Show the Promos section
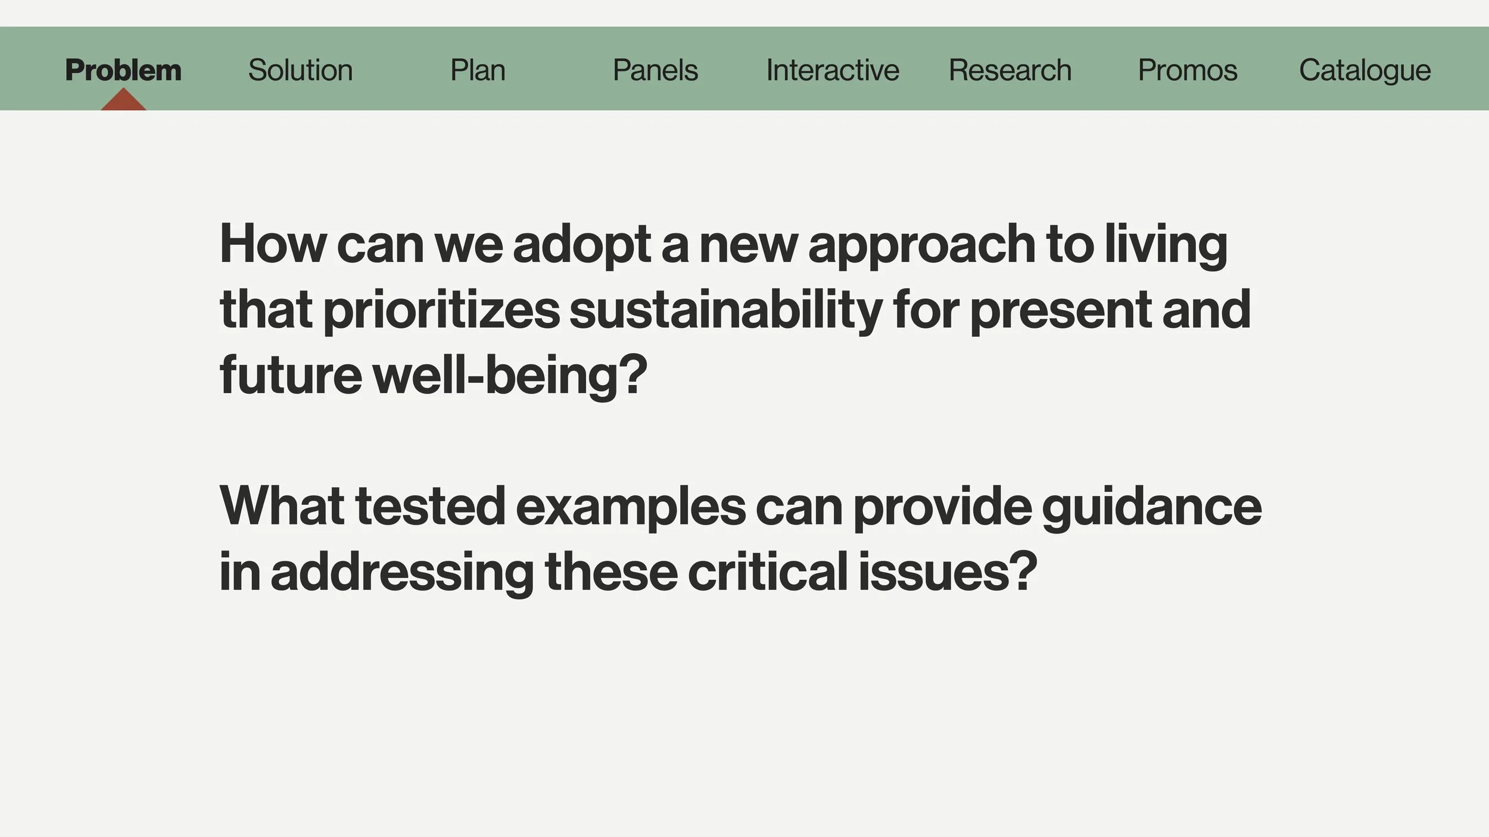This screenshot has width=1489, height=837. 1188,70
